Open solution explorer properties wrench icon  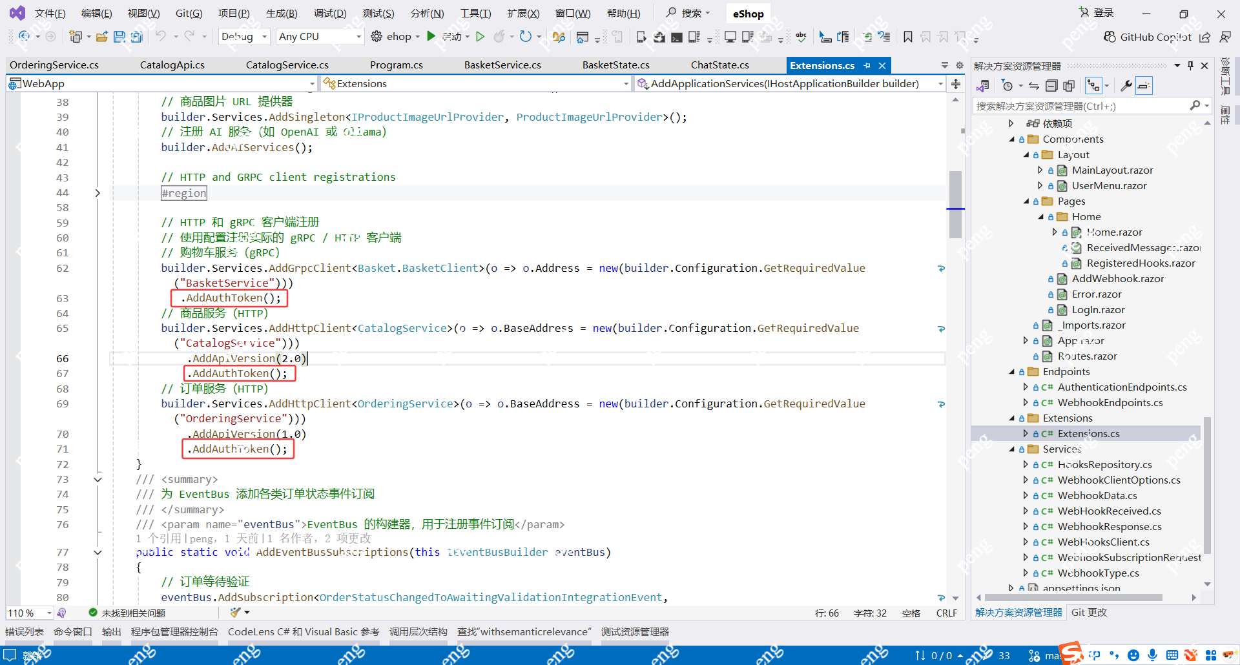click(1126, 86)
